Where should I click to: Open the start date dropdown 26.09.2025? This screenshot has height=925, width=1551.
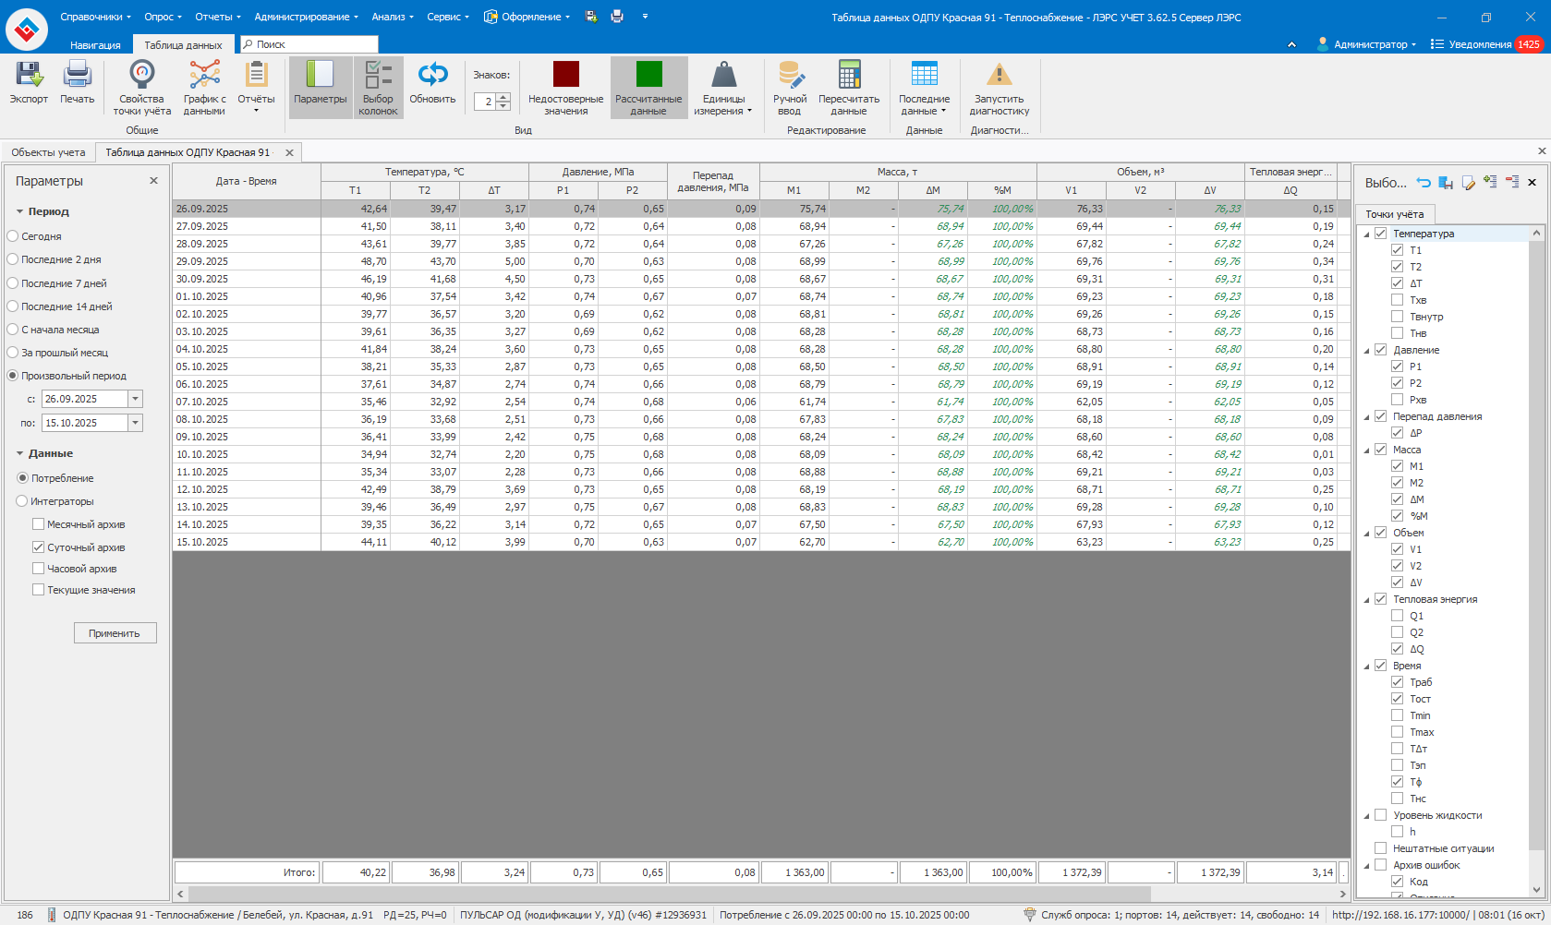pos(136,399)
